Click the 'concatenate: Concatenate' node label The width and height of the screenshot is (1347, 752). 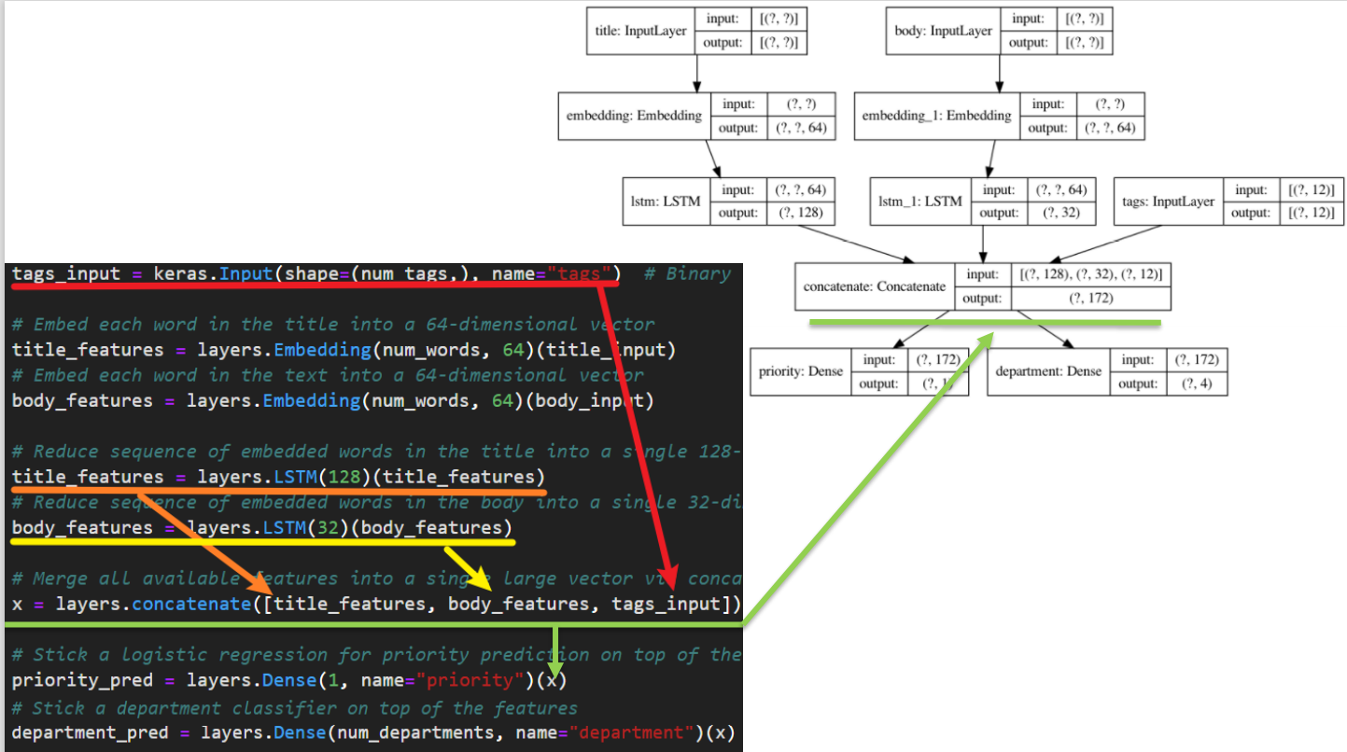[x=875, y=286]
